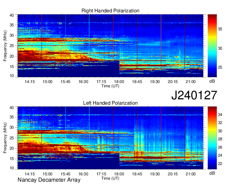226x184 pixels.
Task: Click the 34 dB label on lower colorbar
Action: 220,115
